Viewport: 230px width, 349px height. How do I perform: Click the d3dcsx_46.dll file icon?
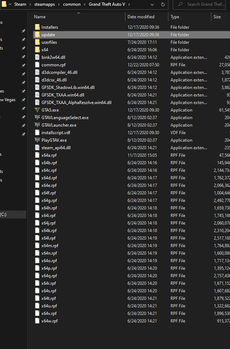(37, 80)
